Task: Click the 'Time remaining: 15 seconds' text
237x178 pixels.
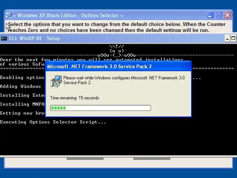Action: click(x=74, y=98)
